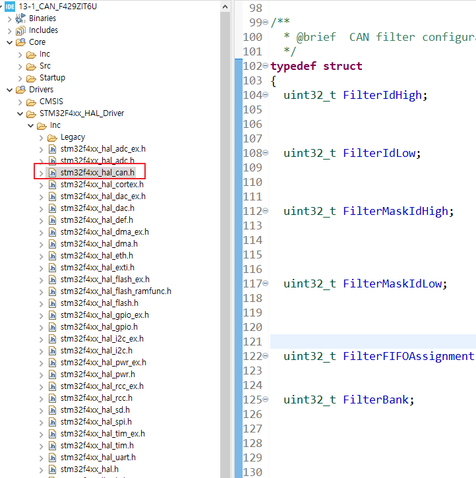This screenshot has width=476, height=478.
Task: Click the Legacy folder icon
Action: click(x=53, y=137)
